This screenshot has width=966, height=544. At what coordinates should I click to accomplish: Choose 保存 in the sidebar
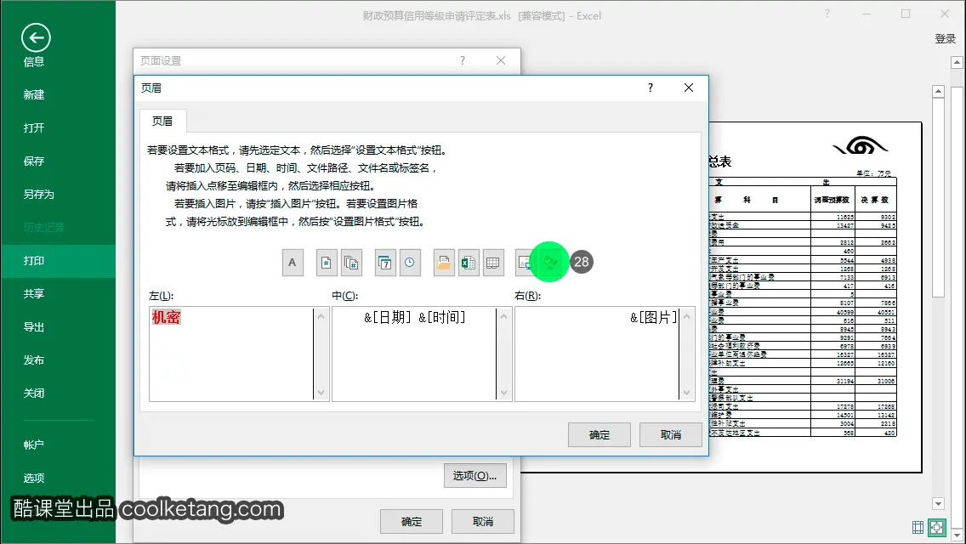34,161
